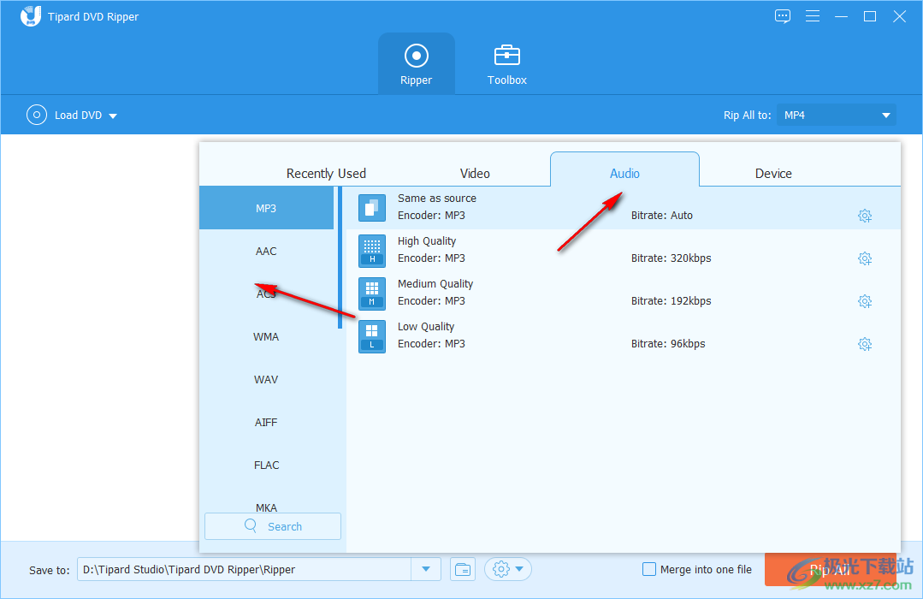
Task: Click the Load DVD disc icon
Action: pos(36,115)
